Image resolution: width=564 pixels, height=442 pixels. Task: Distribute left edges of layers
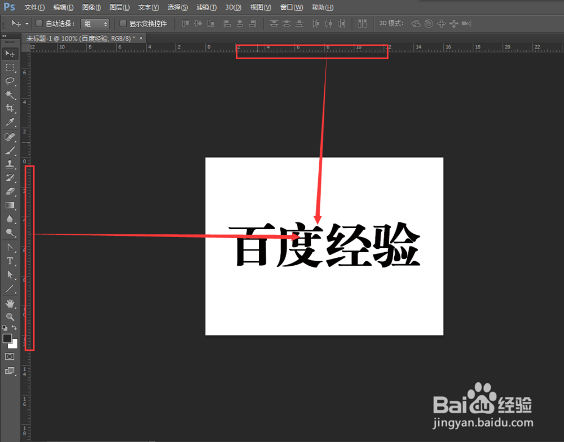(316, 24)
